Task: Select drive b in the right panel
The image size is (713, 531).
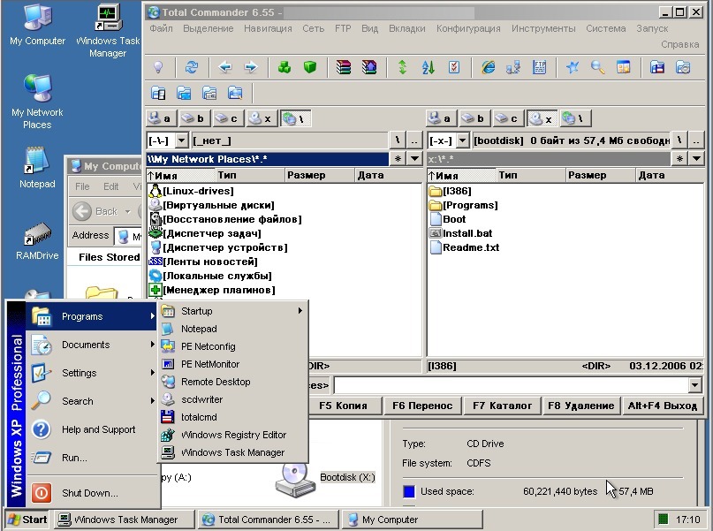Action: click(474, 118)
